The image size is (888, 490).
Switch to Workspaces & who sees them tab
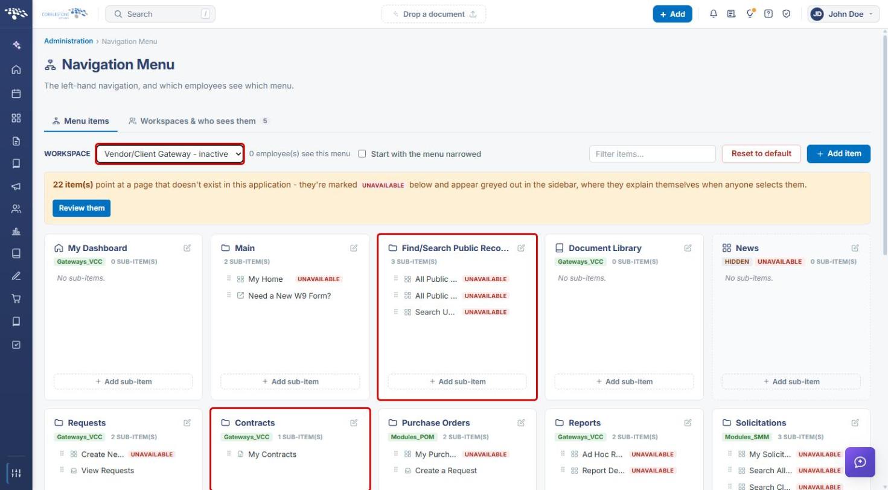[x=198, y=121]
